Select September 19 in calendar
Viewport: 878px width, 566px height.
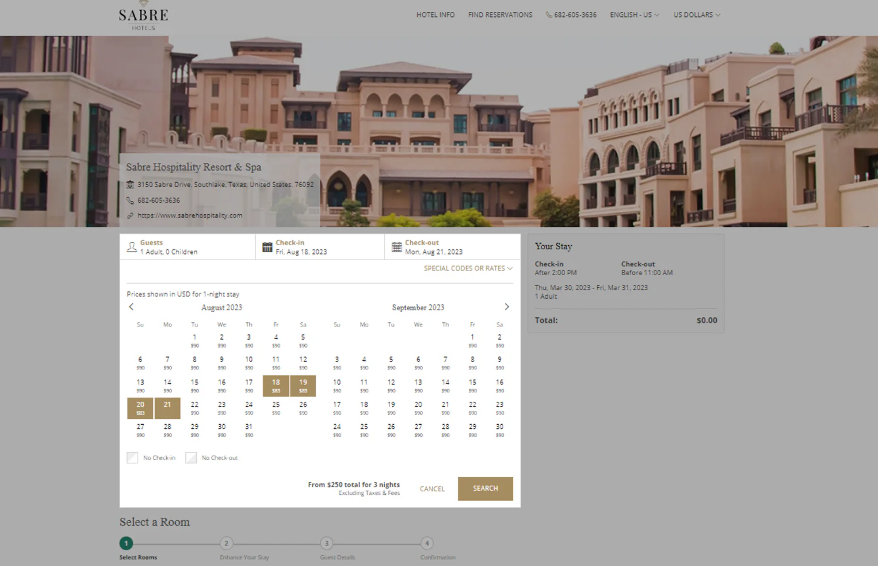391,409
